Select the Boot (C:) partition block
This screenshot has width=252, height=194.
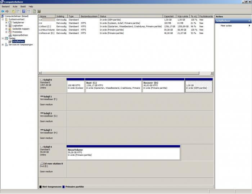[x=113, y=85]
